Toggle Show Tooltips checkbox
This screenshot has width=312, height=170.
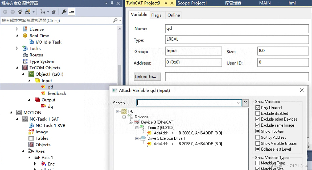[257, 131]
